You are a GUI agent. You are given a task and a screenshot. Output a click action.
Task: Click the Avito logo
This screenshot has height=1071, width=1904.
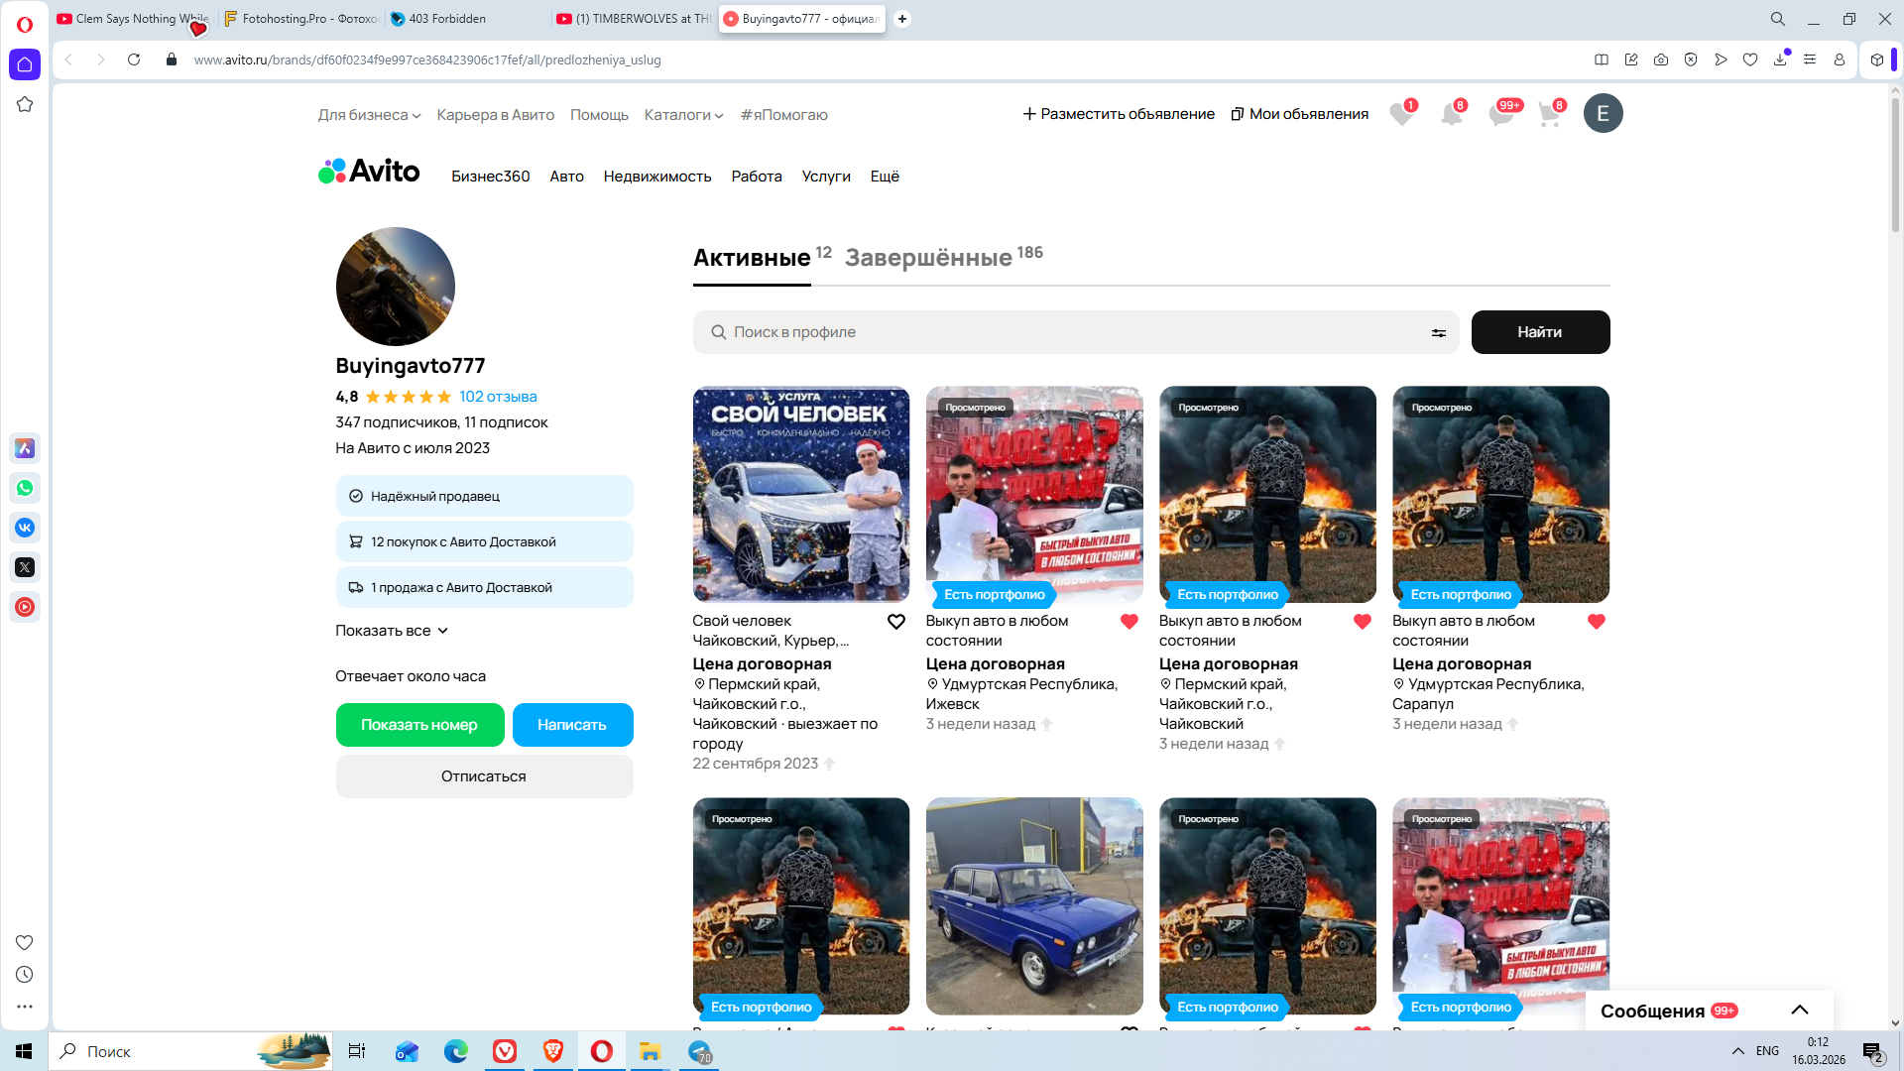click(x=369, y=172)
